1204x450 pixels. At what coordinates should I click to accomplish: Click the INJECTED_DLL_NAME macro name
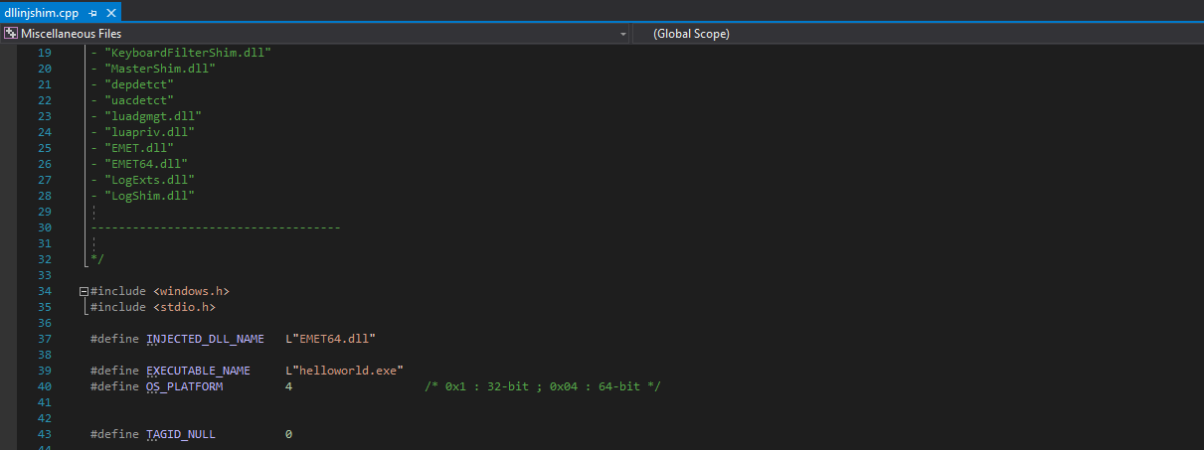point(205,339)
